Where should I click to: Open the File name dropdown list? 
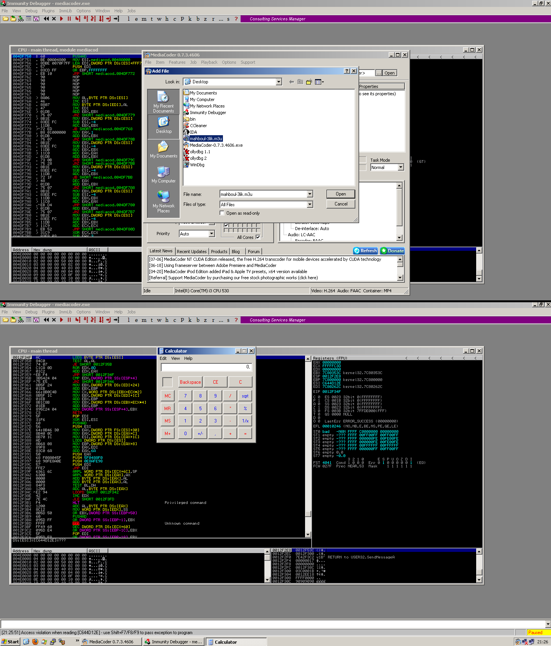point(310,194)
